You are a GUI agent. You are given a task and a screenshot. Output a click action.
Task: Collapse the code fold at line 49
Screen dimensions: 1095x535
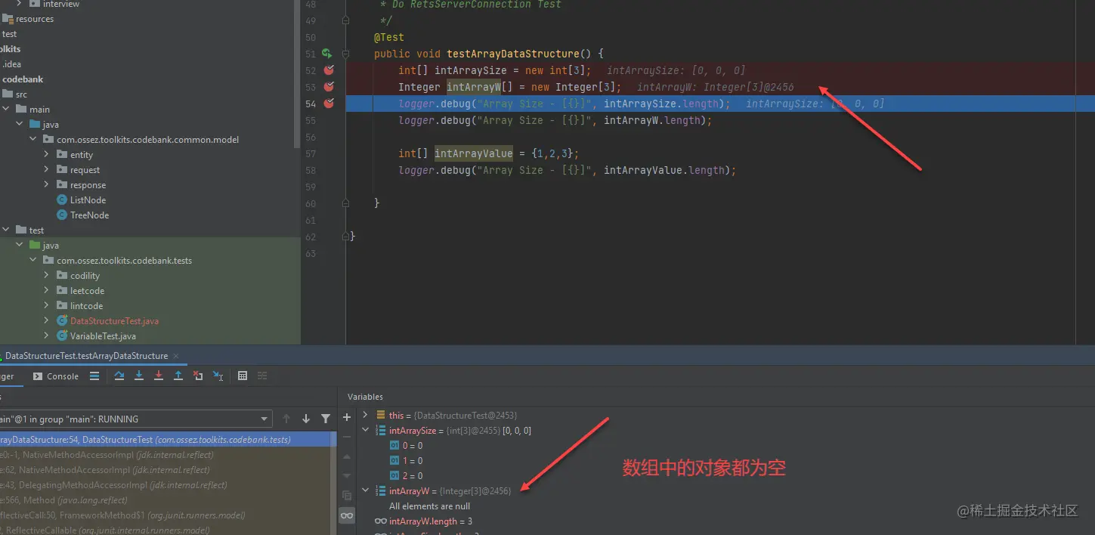[345, 20]
